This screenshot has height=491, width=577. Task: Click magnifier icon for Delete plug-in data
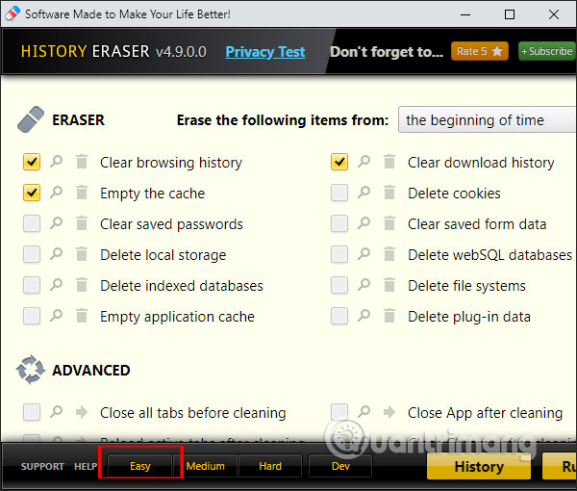[x=364, y=316]
